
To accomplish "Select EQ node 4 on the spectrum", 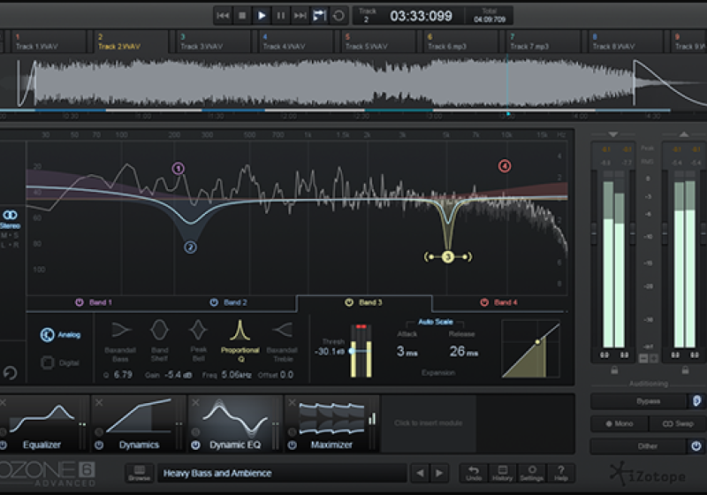I will 505,166.
